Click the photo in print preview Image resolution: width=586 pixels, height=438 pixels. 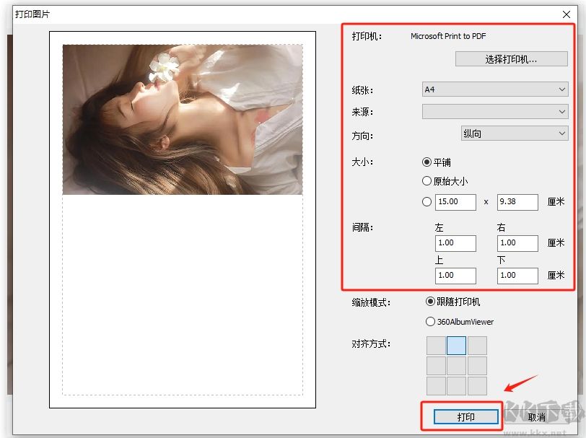183,120
